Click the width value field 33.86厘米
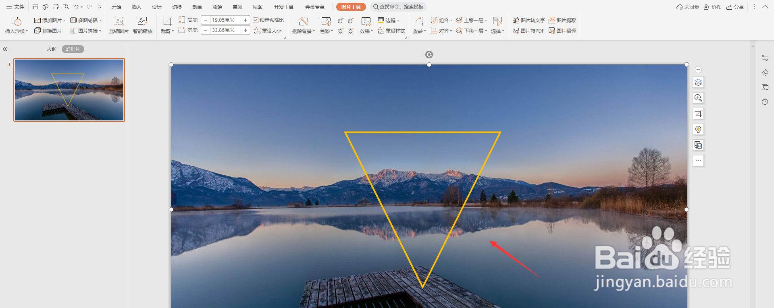774x308 pixels. (225, 30)
